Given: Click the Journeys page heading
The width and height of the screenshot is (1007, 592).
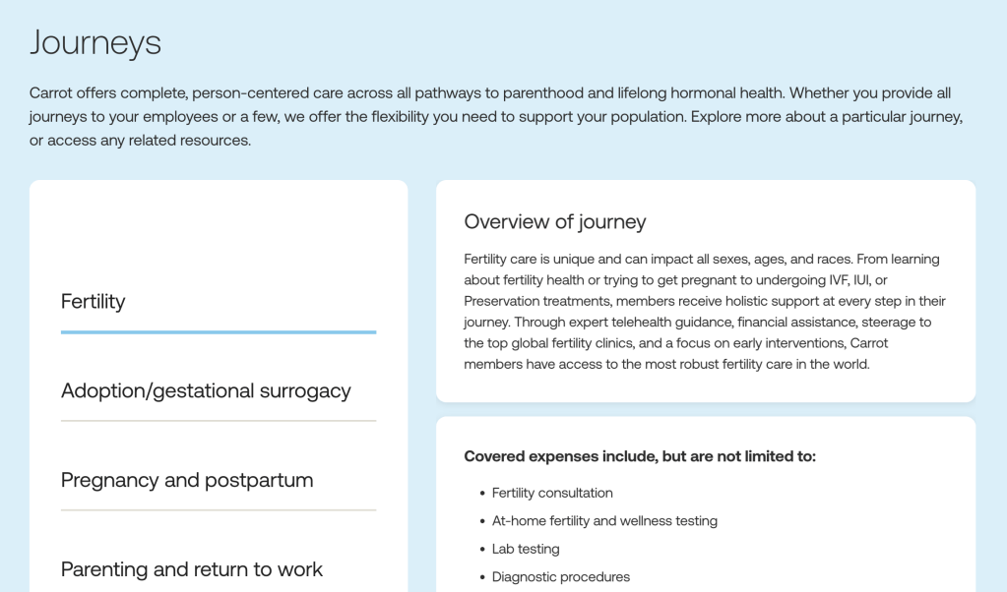Looking at the screenshot, I should 95,42.
